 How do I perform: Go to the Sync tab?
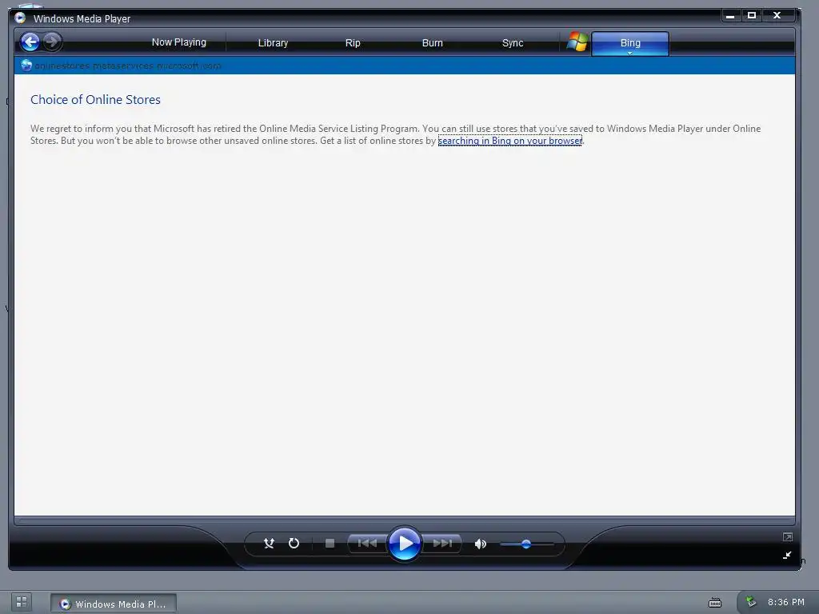(513, 43)
